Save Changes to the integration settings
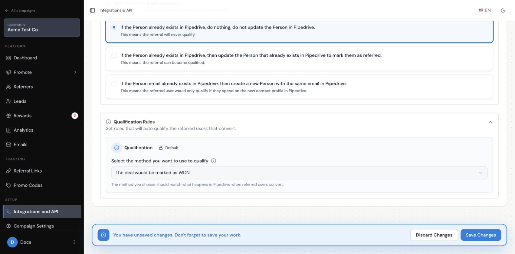 coord(481,235)
